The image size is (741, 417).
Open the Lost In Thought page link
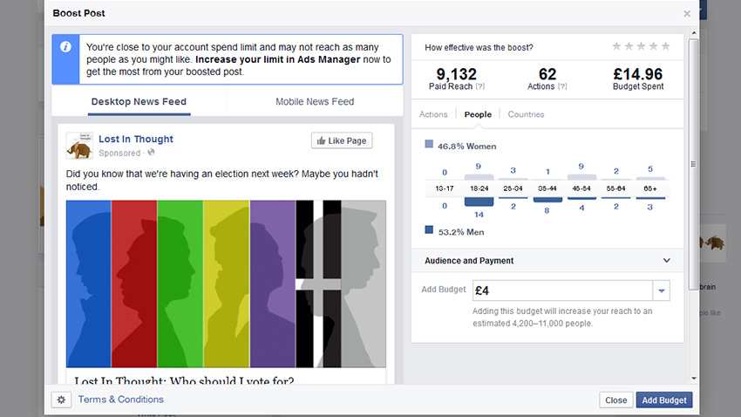click(x=136, y=139)
